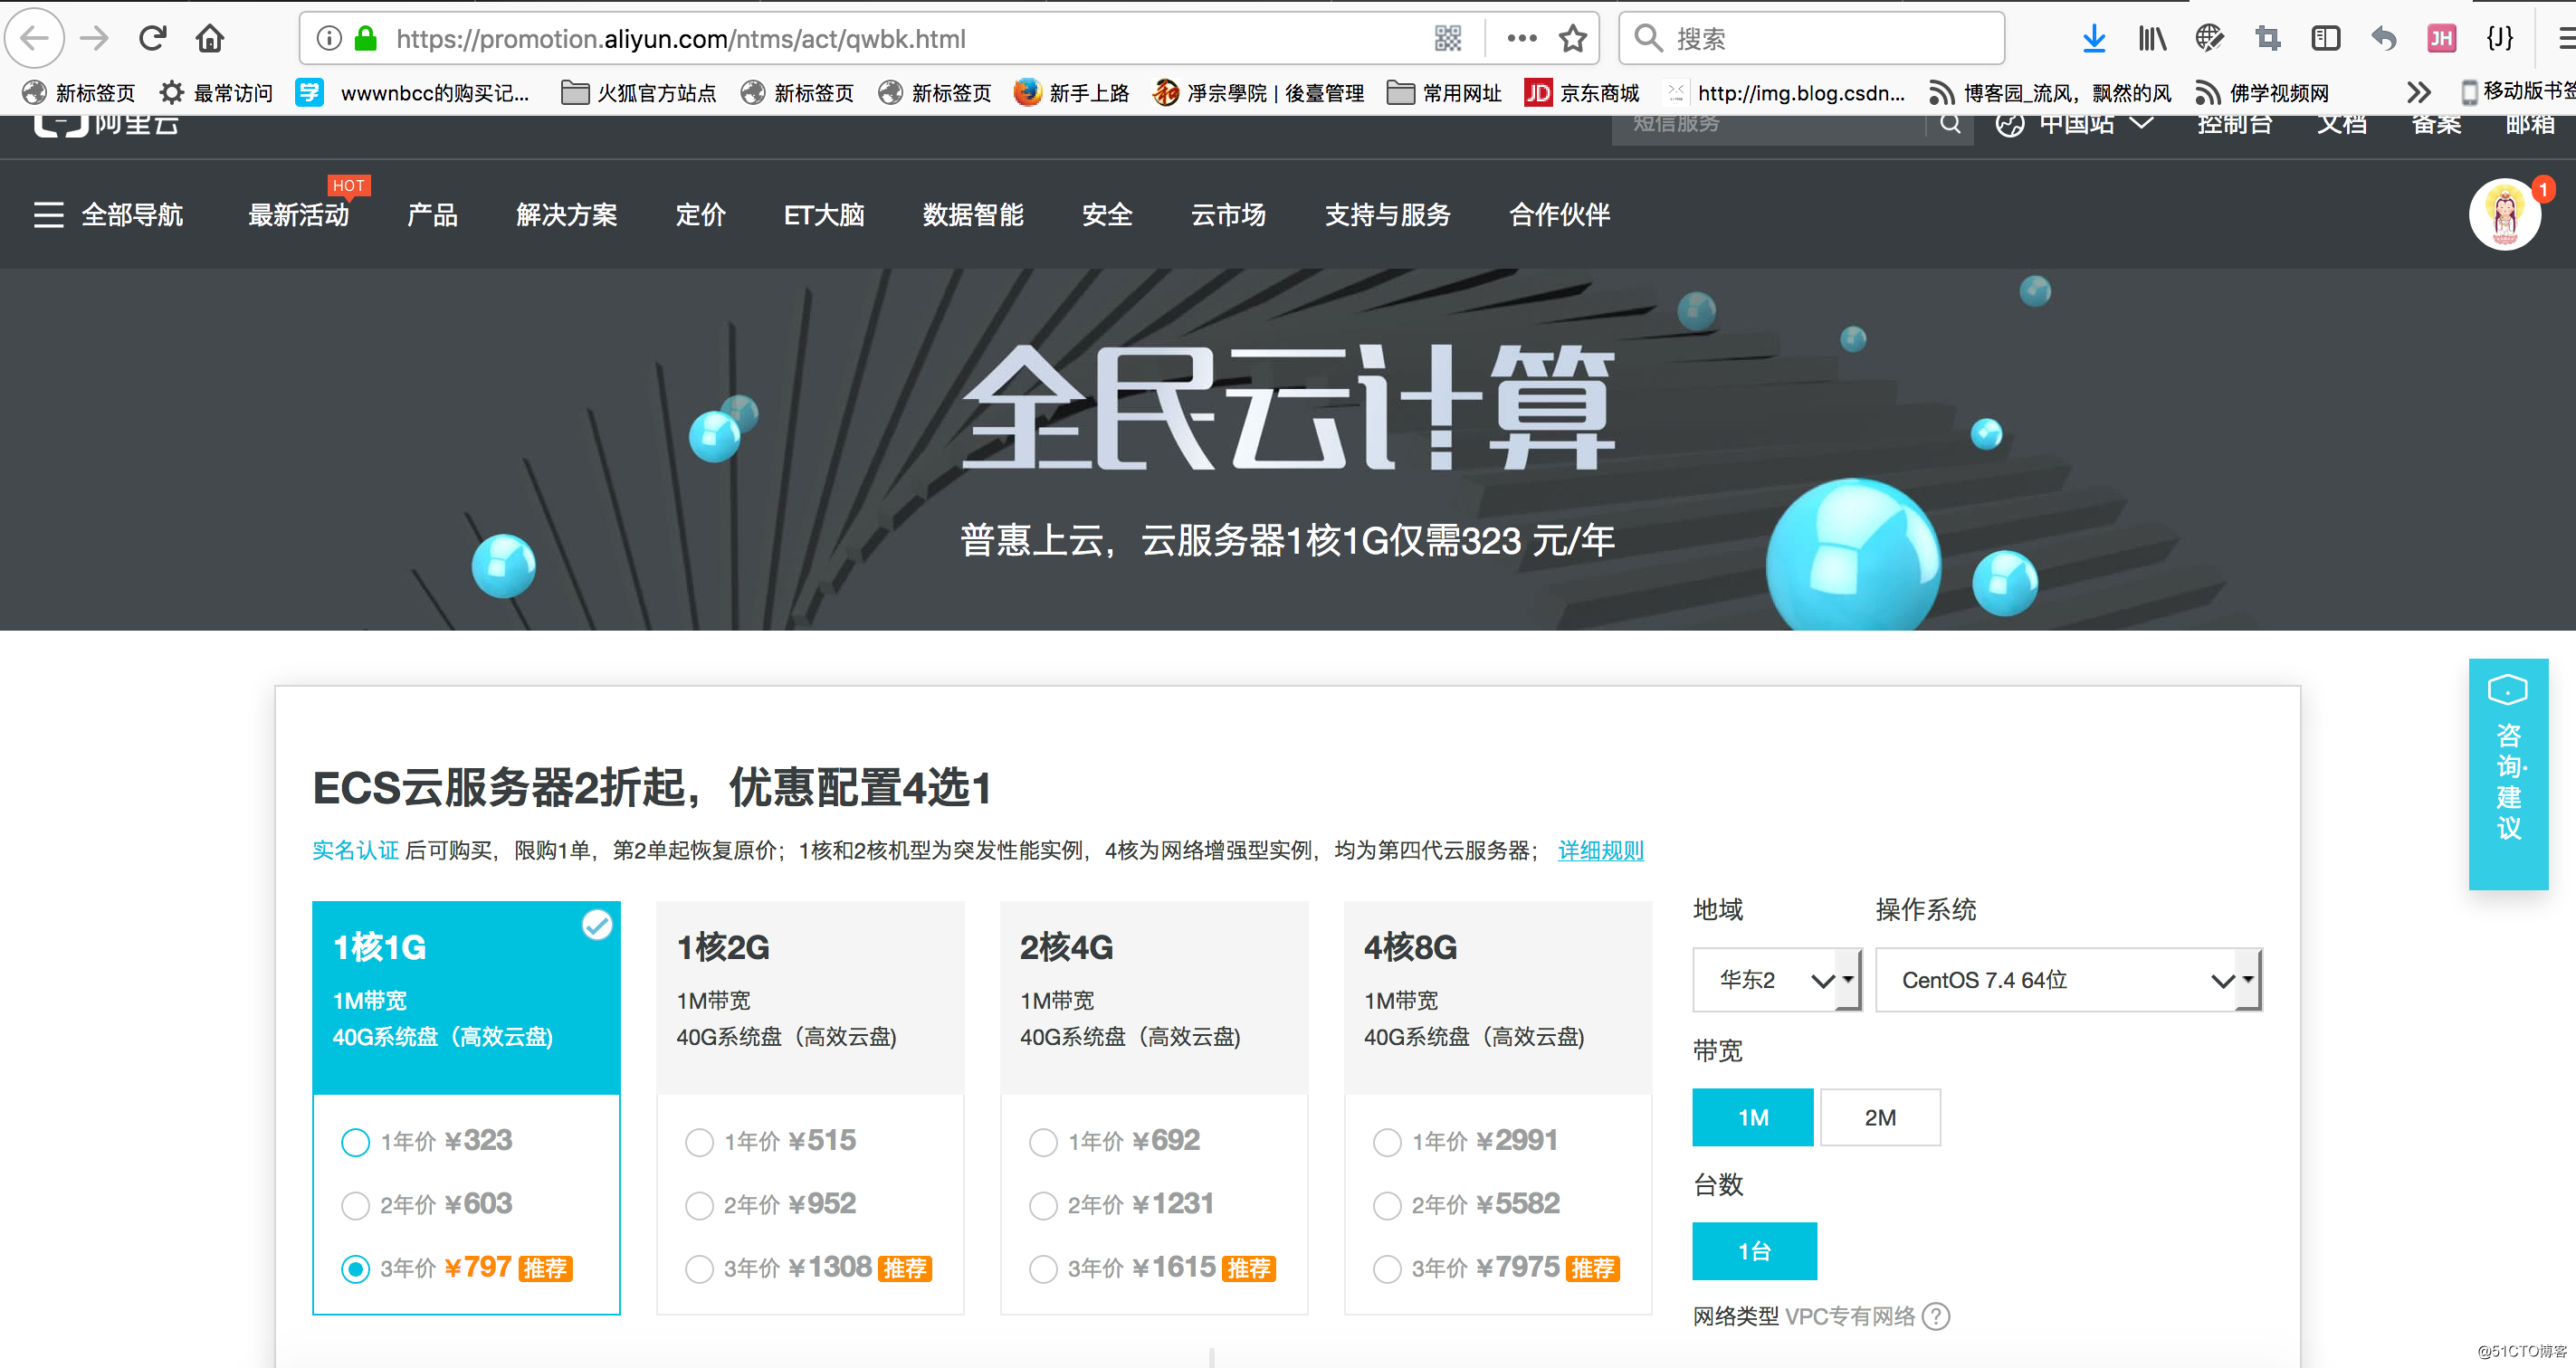2576x1368 pixels.
Task: Open the 定价 navigation item
Action: (x=700, y=214)
